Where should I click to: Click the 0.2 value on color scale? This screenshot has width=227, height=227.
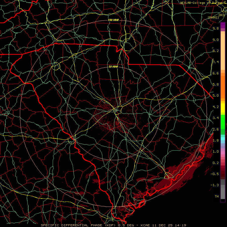[216, 163]
